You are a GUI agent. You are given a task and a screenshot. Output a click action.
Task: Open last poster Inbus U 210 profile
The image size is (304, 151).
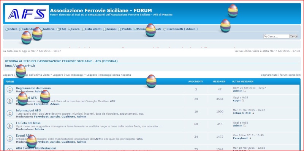coord(242,113)
